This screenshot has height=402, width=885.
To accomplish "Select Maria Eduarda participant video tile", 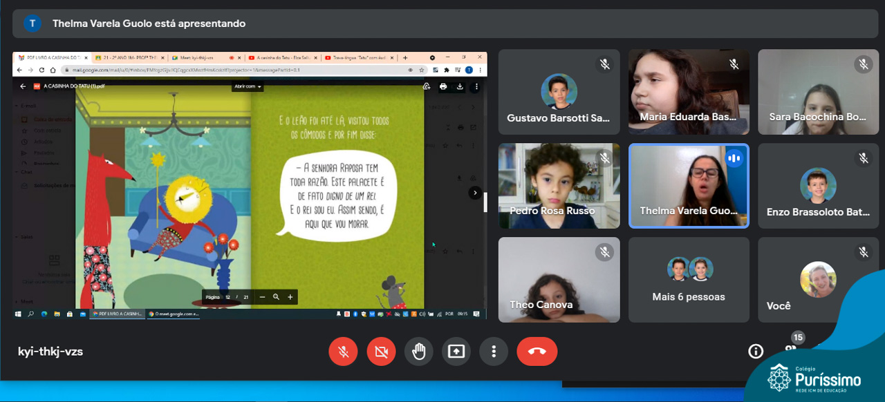I will coord(689,92).
